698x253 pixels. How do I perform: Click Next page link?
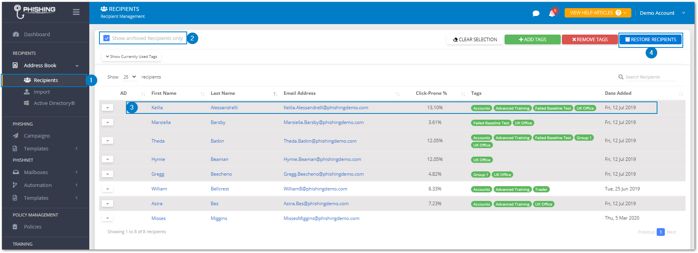[671, 232]
